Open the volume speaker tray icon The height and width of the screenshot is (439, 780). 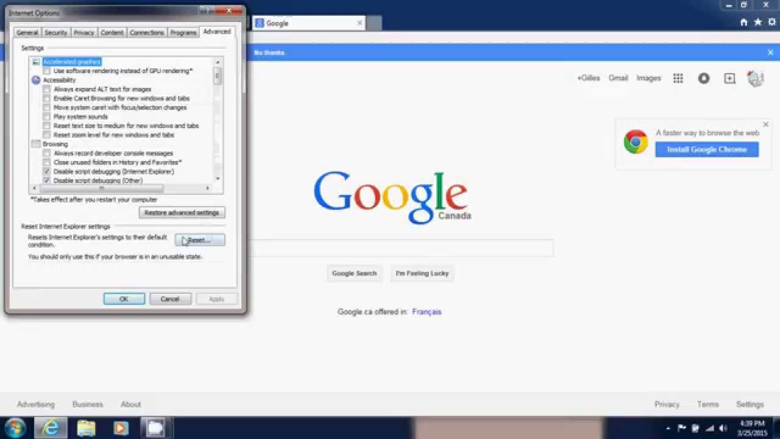[723, 428]
